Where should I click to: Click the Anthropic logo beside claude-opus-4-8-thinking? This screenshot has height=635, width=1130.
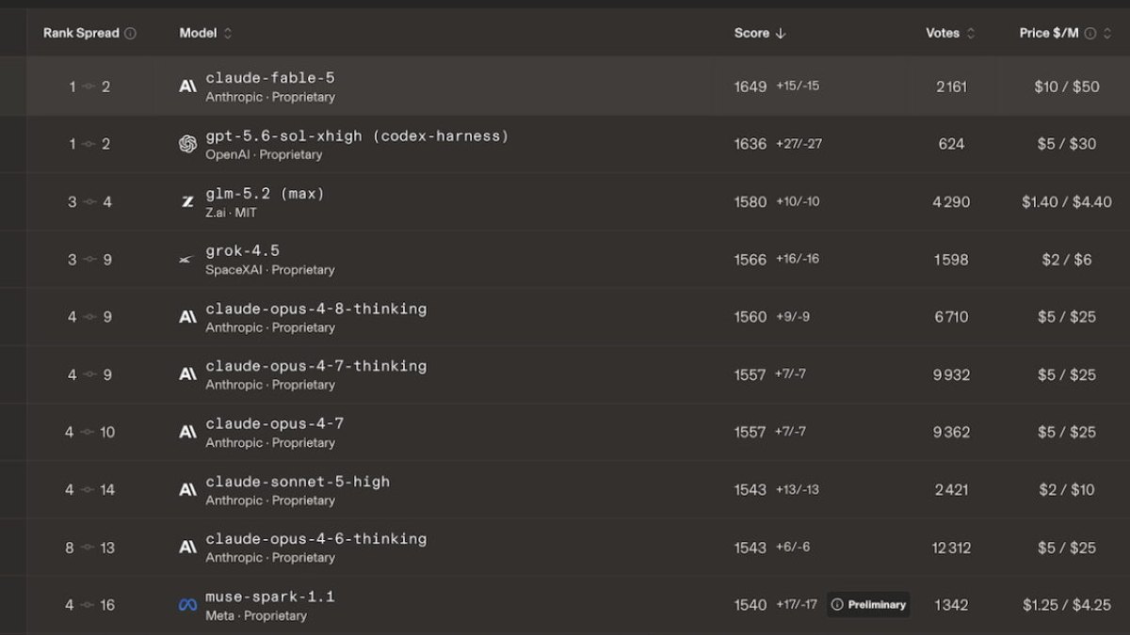187,317
